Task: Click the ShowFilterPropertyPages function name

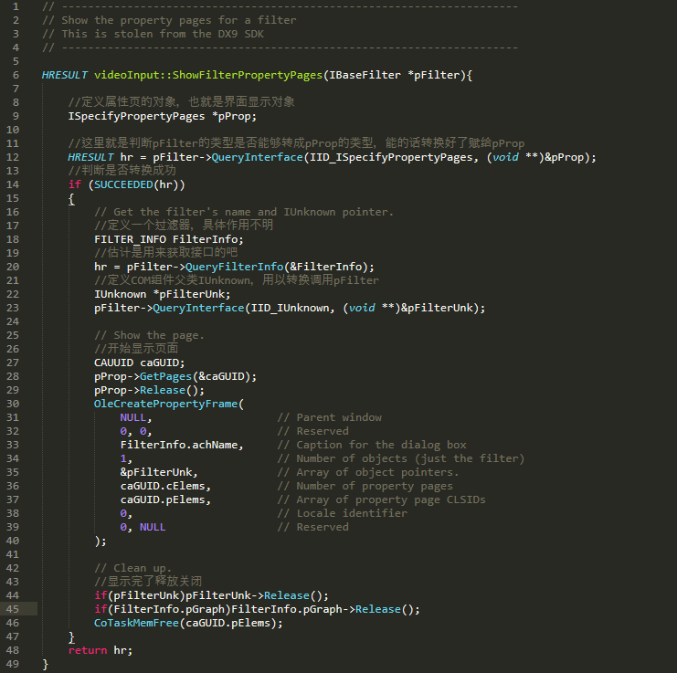Action: (248, 75)
